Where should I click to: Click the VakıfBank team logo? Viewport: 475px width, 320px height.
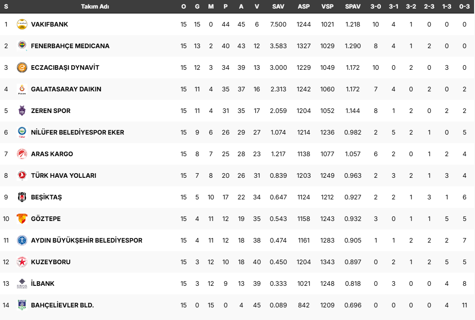click(x=22, y=24)
